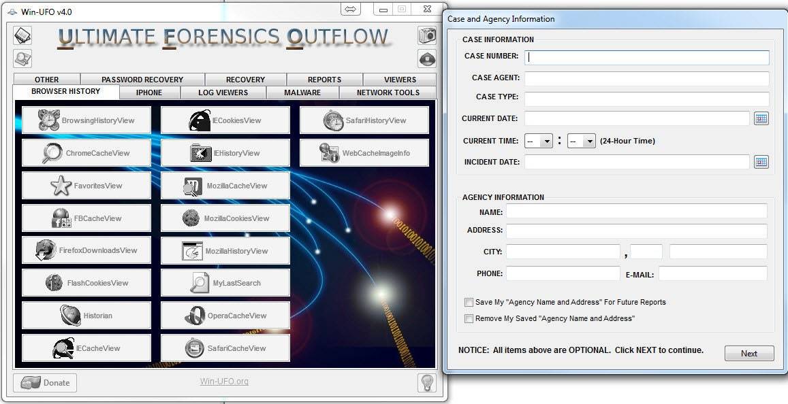Open calendar picker for Incident Date
Screen dimensions: 788x404
tap(761, 162)
